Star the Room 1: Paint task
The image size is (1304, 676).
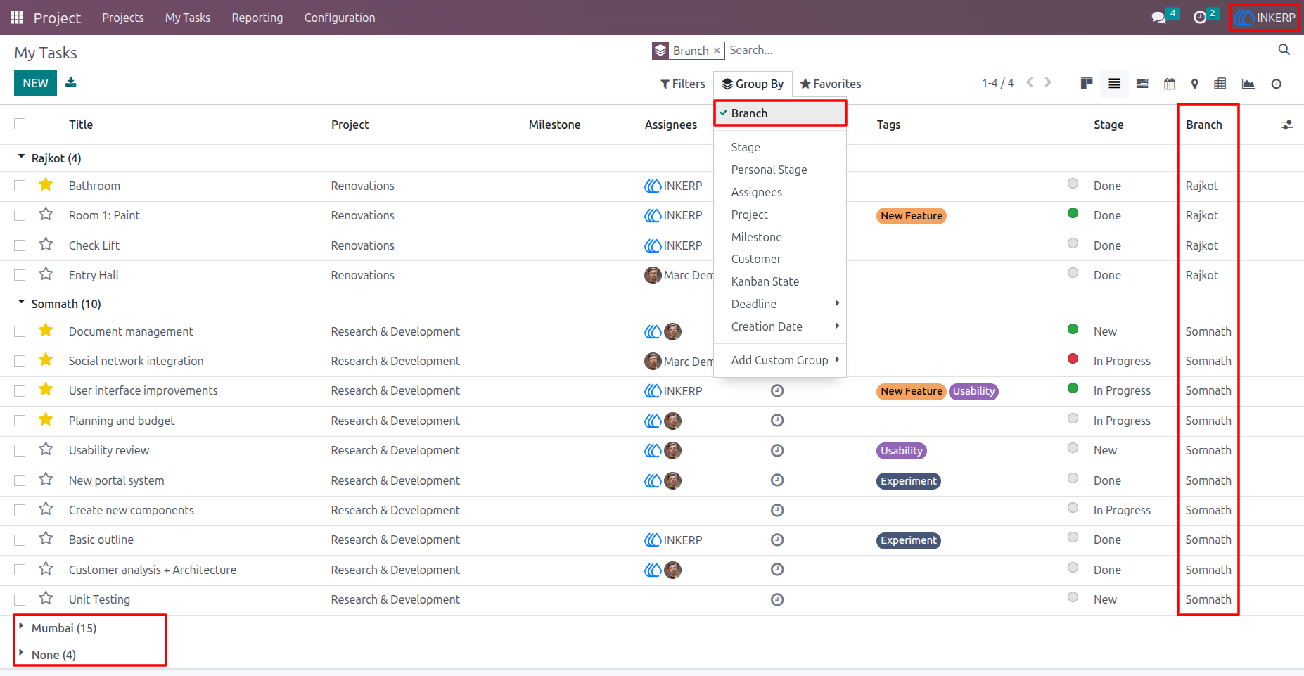coord(46,214)
